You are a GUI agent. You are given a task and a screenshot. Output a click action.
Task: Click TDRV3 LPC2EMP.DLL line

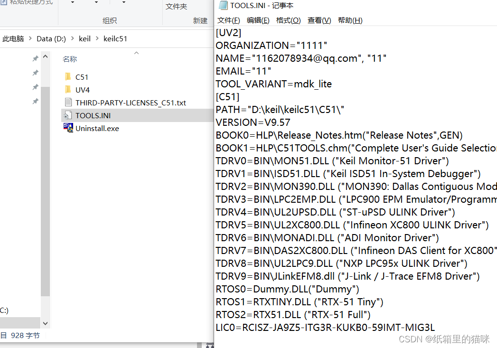click(356, 199)
